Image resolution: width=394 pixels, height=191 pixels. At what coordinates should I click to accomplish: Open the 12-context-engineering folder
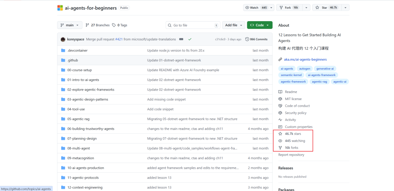85,187
